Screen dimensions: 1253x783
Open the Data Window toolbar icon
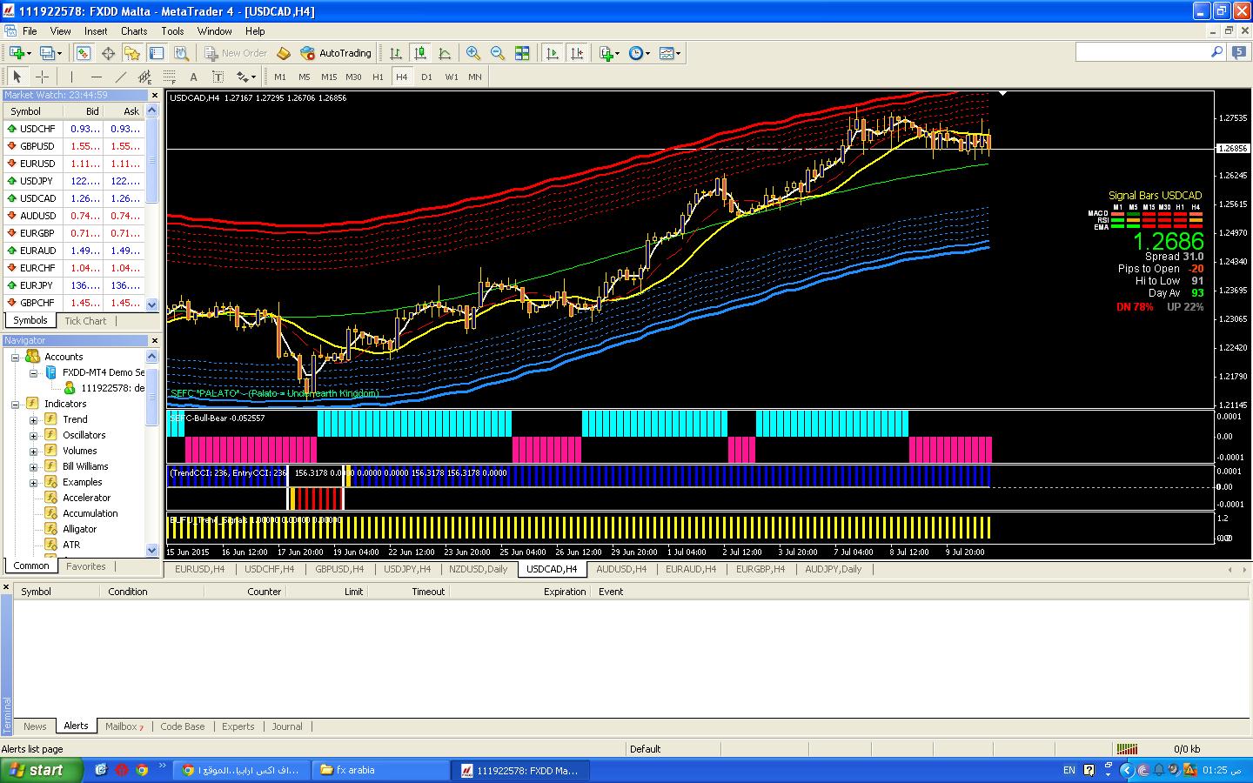pyautogui.click(x=108, y=53)
